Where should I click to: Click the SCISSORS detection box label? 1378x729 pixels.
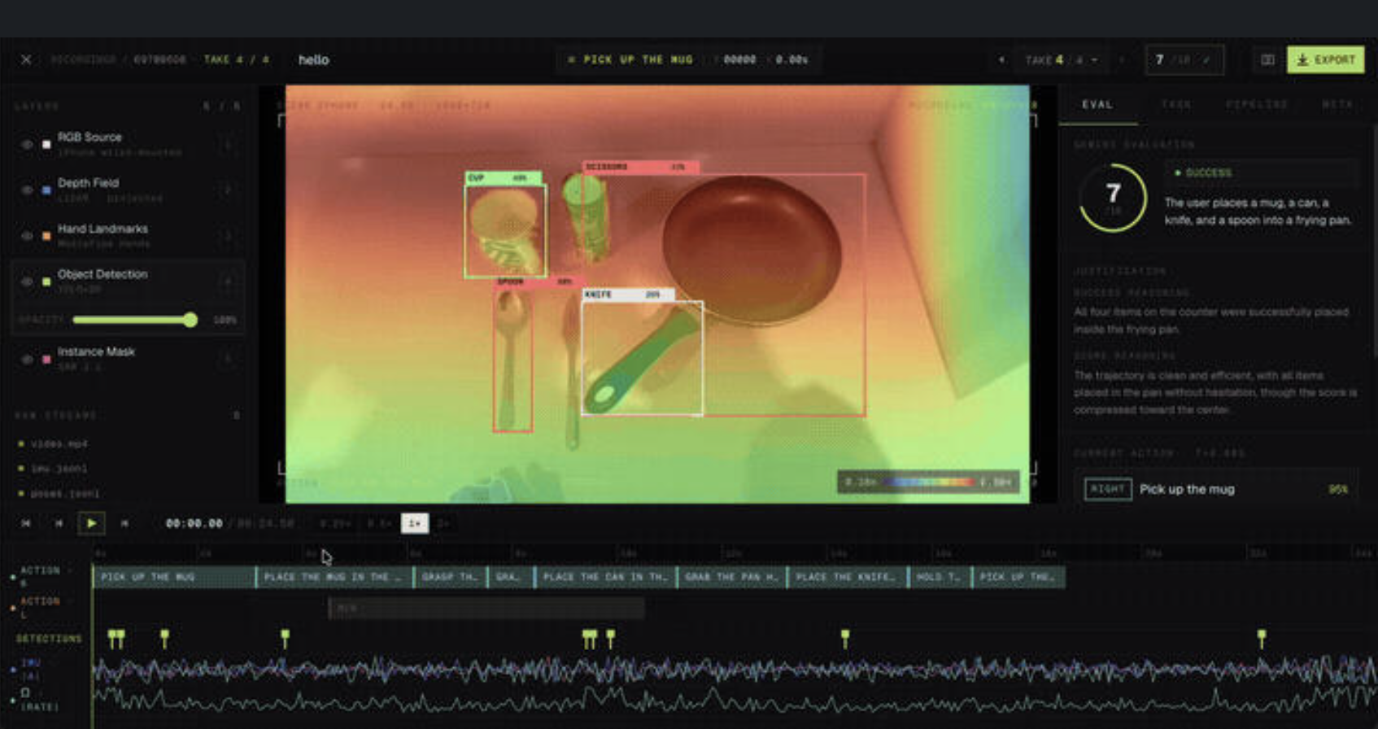[640, 167]
